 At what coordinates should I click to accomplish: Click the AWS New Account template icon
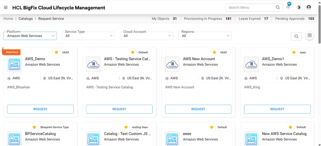pos(172,65)
